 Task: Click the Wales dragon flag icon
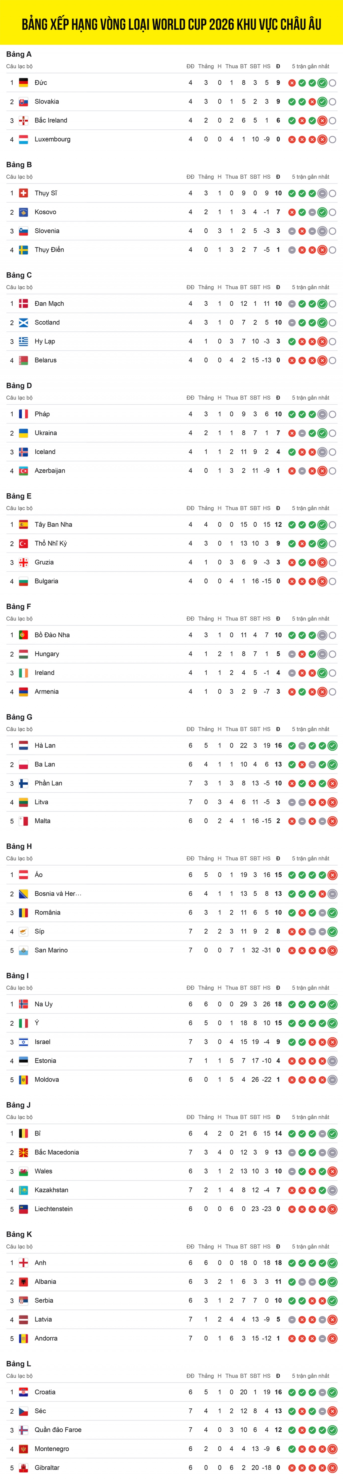(24, 1171)
